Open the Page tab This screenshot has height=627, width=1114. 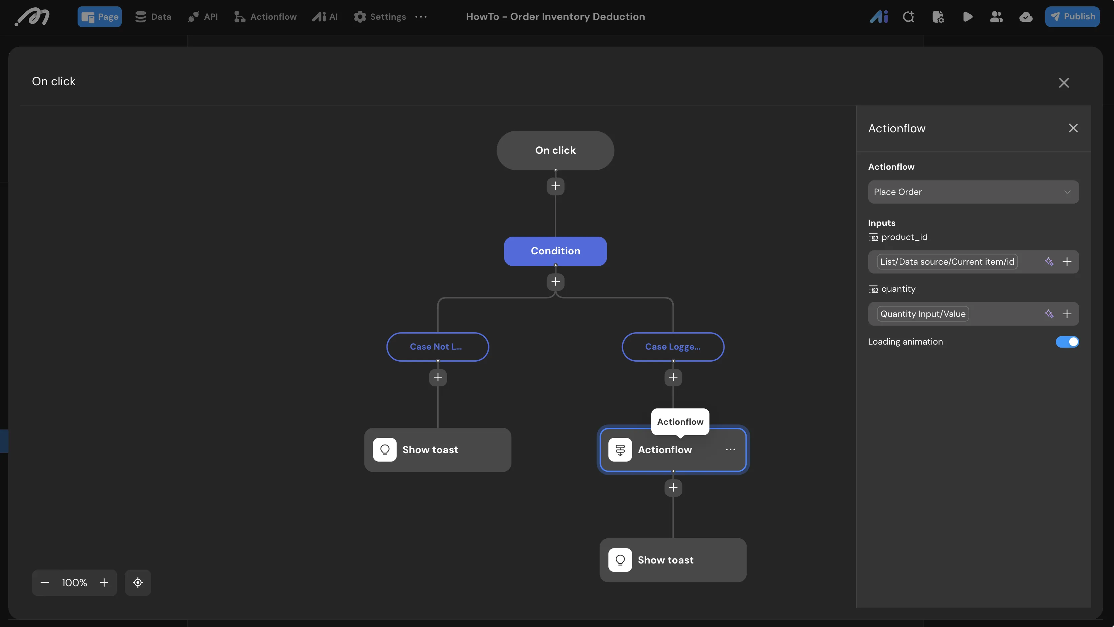pyautogui.click(x=100, y=17)
